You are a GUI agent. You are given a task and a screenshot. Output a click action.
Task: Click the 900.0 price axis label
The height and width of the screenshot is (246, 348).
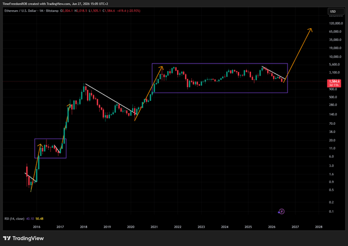(x=333, y=89)
